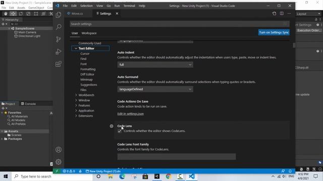Open Microsoft Edge from taskbar
The image size is (323, 181).
click(122, 176)
